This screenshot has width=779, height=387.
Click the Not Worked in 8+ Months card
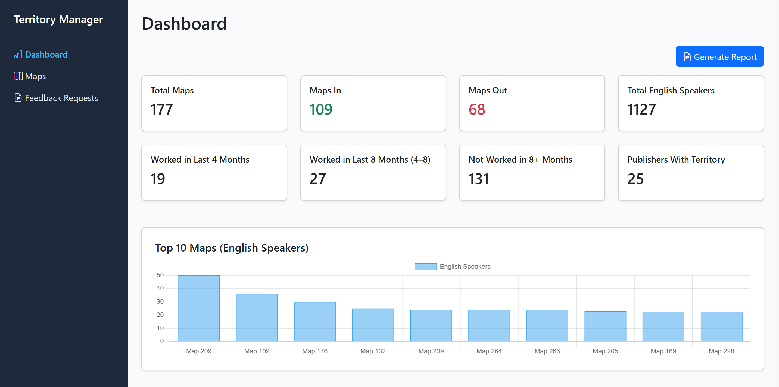(x=532, y=172)
